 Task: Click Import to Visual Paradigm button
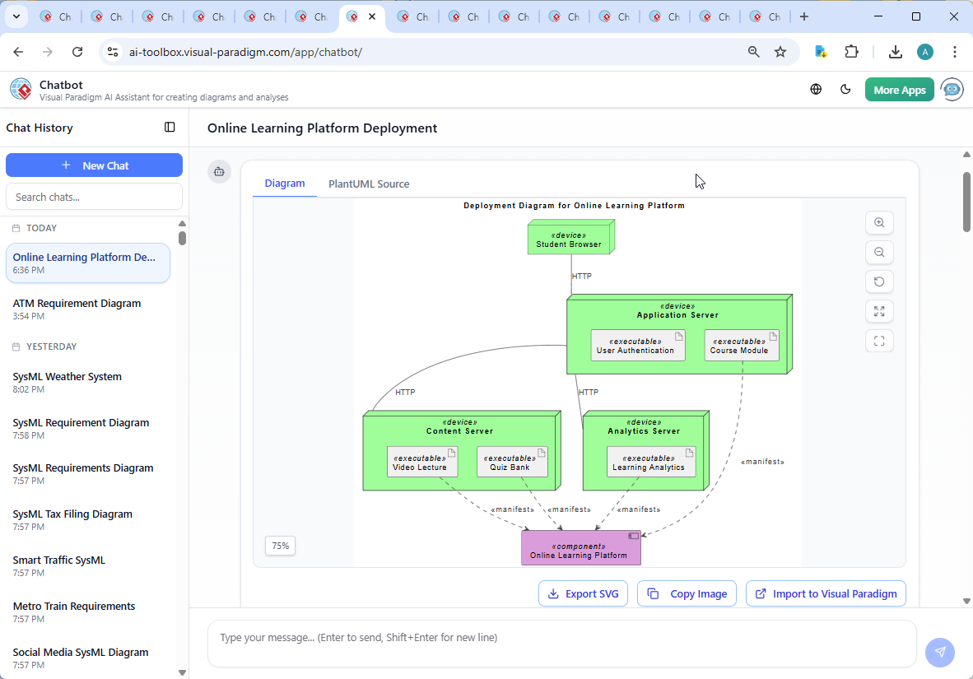pyautogui.click(x=826, y=593)
